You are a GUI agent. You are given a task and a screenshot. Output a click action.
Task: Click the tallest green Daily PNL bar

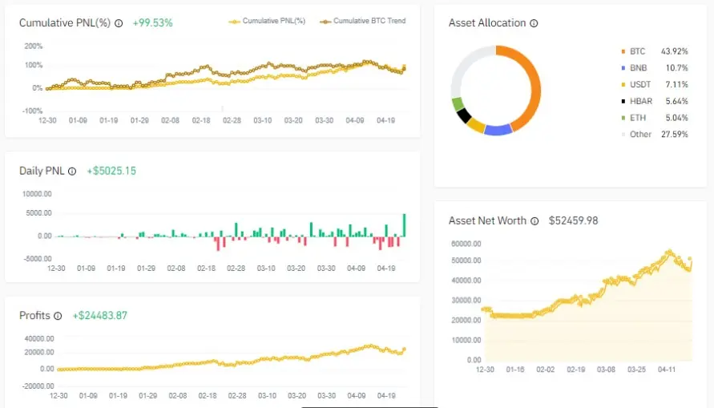point(404,225)
